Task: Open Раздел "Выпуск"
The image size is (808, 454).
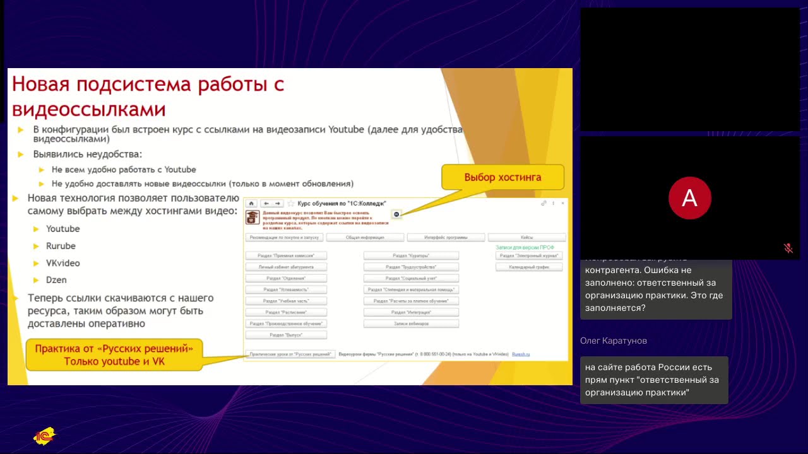Action: (286, 335)
